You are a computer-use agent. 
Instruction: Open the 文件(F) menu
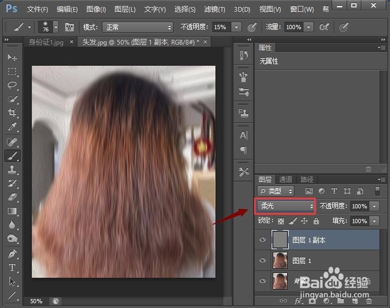point(37,9)
